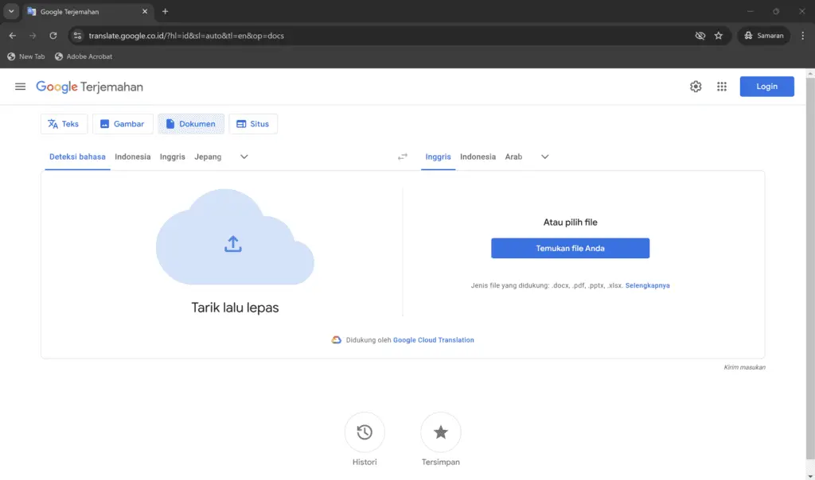Viewport: 815px width, 480px height.
Task: Click the Samaran incognito profile chip
Action: coord(763,36)
